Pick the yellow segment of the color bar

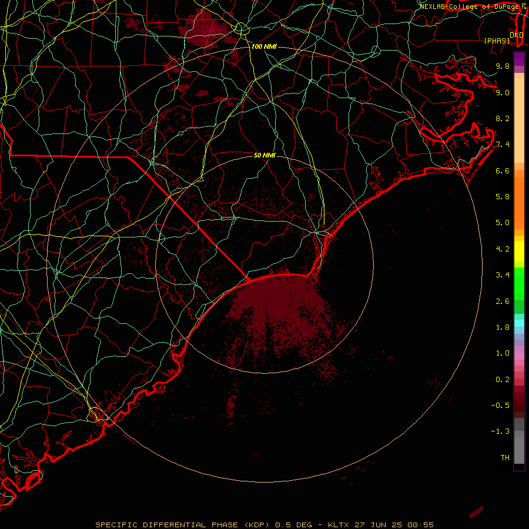(x=519, y=252)
